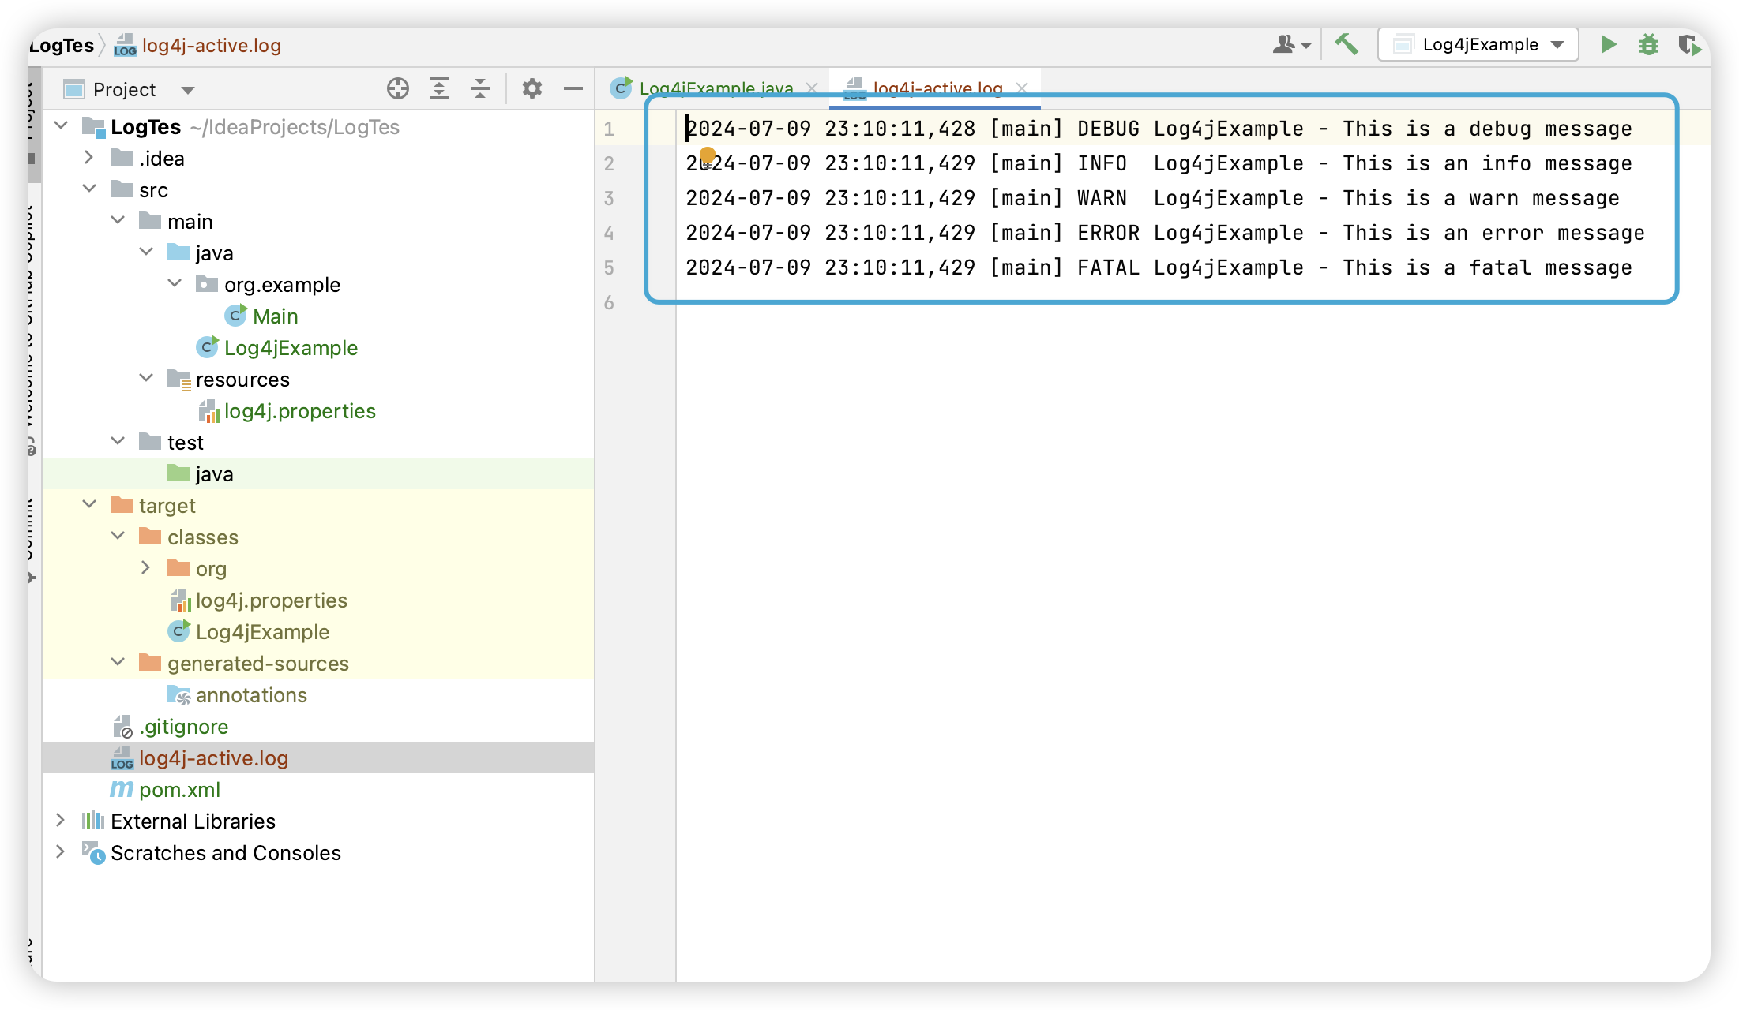Run Log4jExample using the green play icon
Viewport: 1739px width, 1010px height.
point(1608,44)
